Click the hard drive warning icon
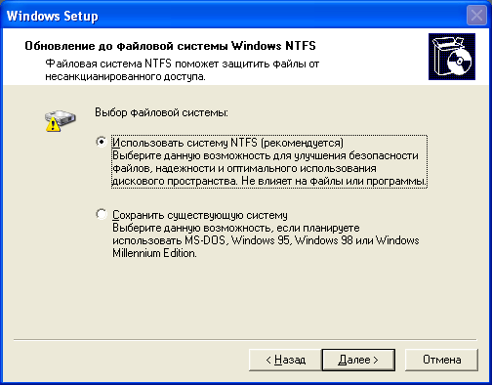This screenshot has width=492, height=385. [61, 121]
